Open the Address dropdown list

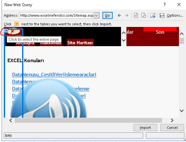[x=97, y=15]
